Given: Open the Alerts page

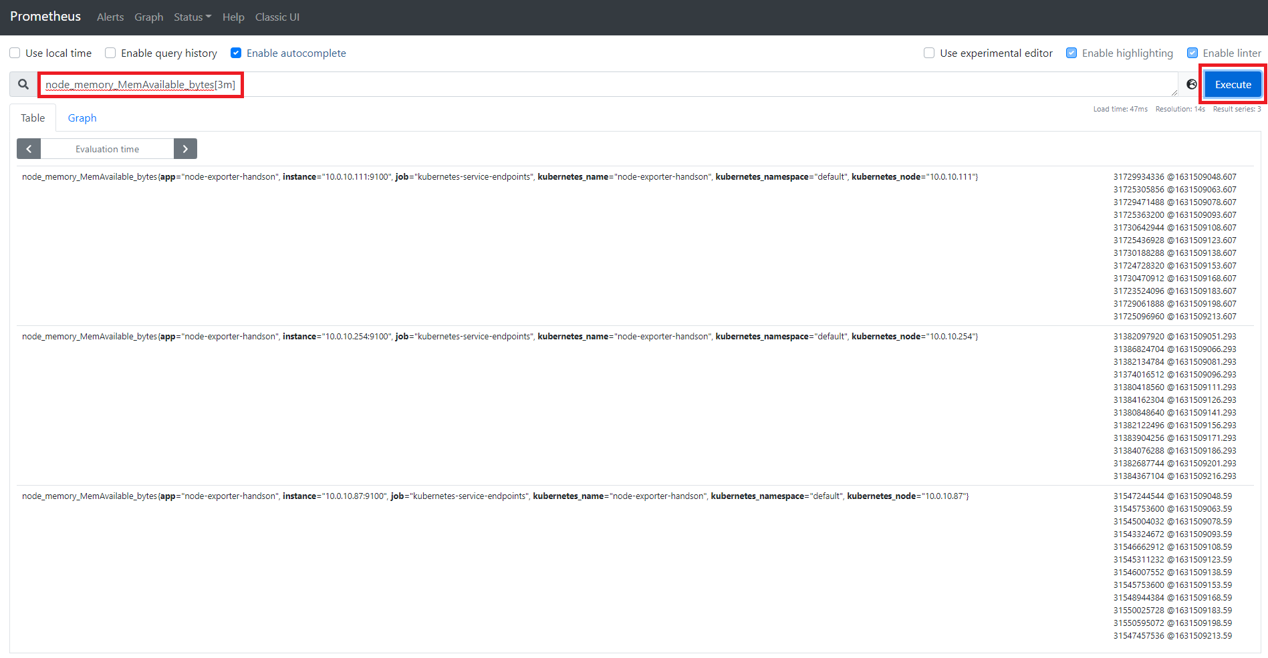Looking at the screenshot, I should click(110, 17).
